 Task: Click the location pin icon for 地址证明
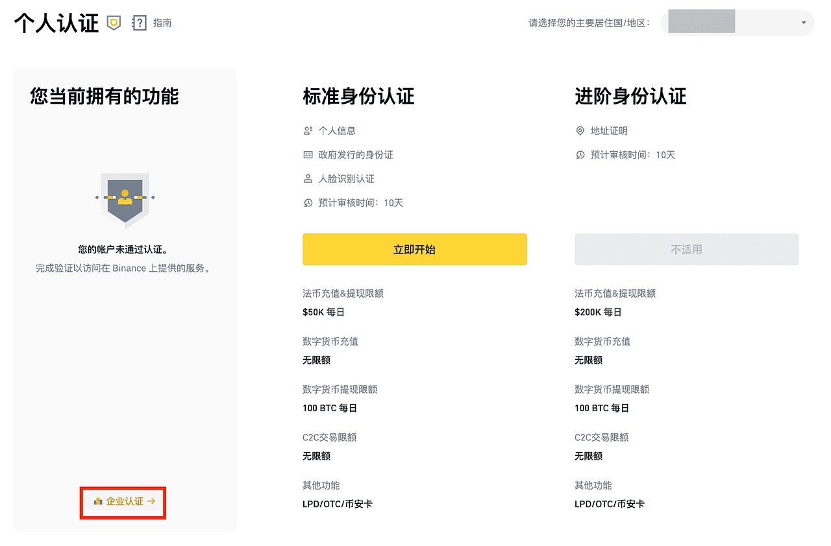click(580, 131)
